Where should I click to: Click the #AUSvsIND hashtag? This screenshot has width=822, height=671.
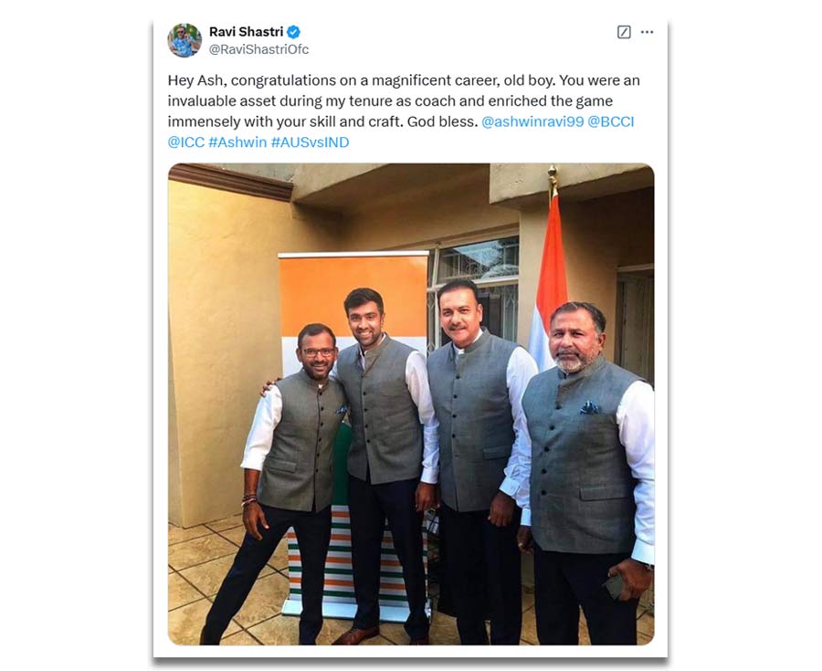coord(310,142)
